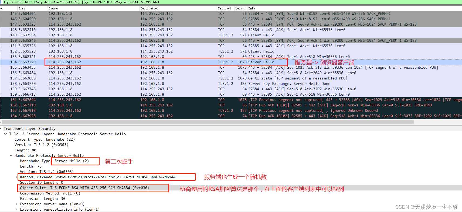The height and width of the screenshot is (212, 462).
Task: Select the Session ID Length: 0 field
Action: 42,182
